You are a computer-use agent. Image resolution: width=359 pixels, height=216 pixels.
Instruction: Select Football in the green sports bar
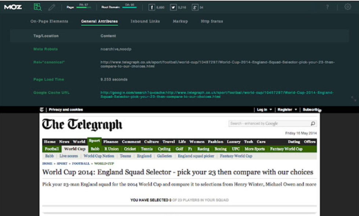pyautogui.click(x=52, y=149)
